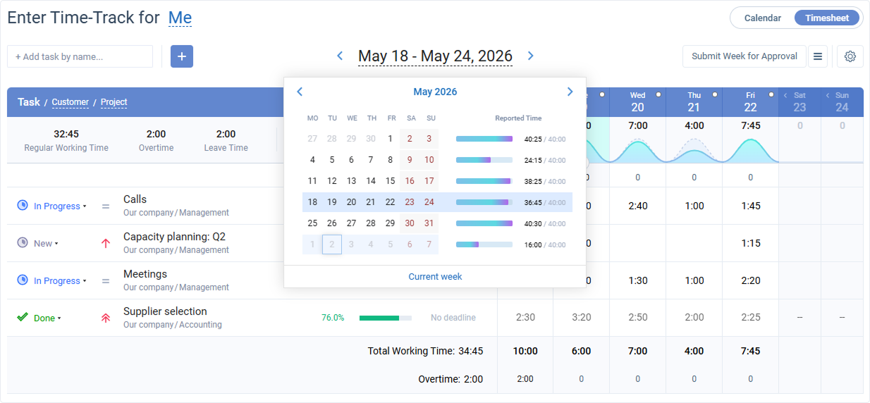Click the In Progress status icon for Meetings
Viewport: 870px width, 403px height.
(x=23, y=280)
